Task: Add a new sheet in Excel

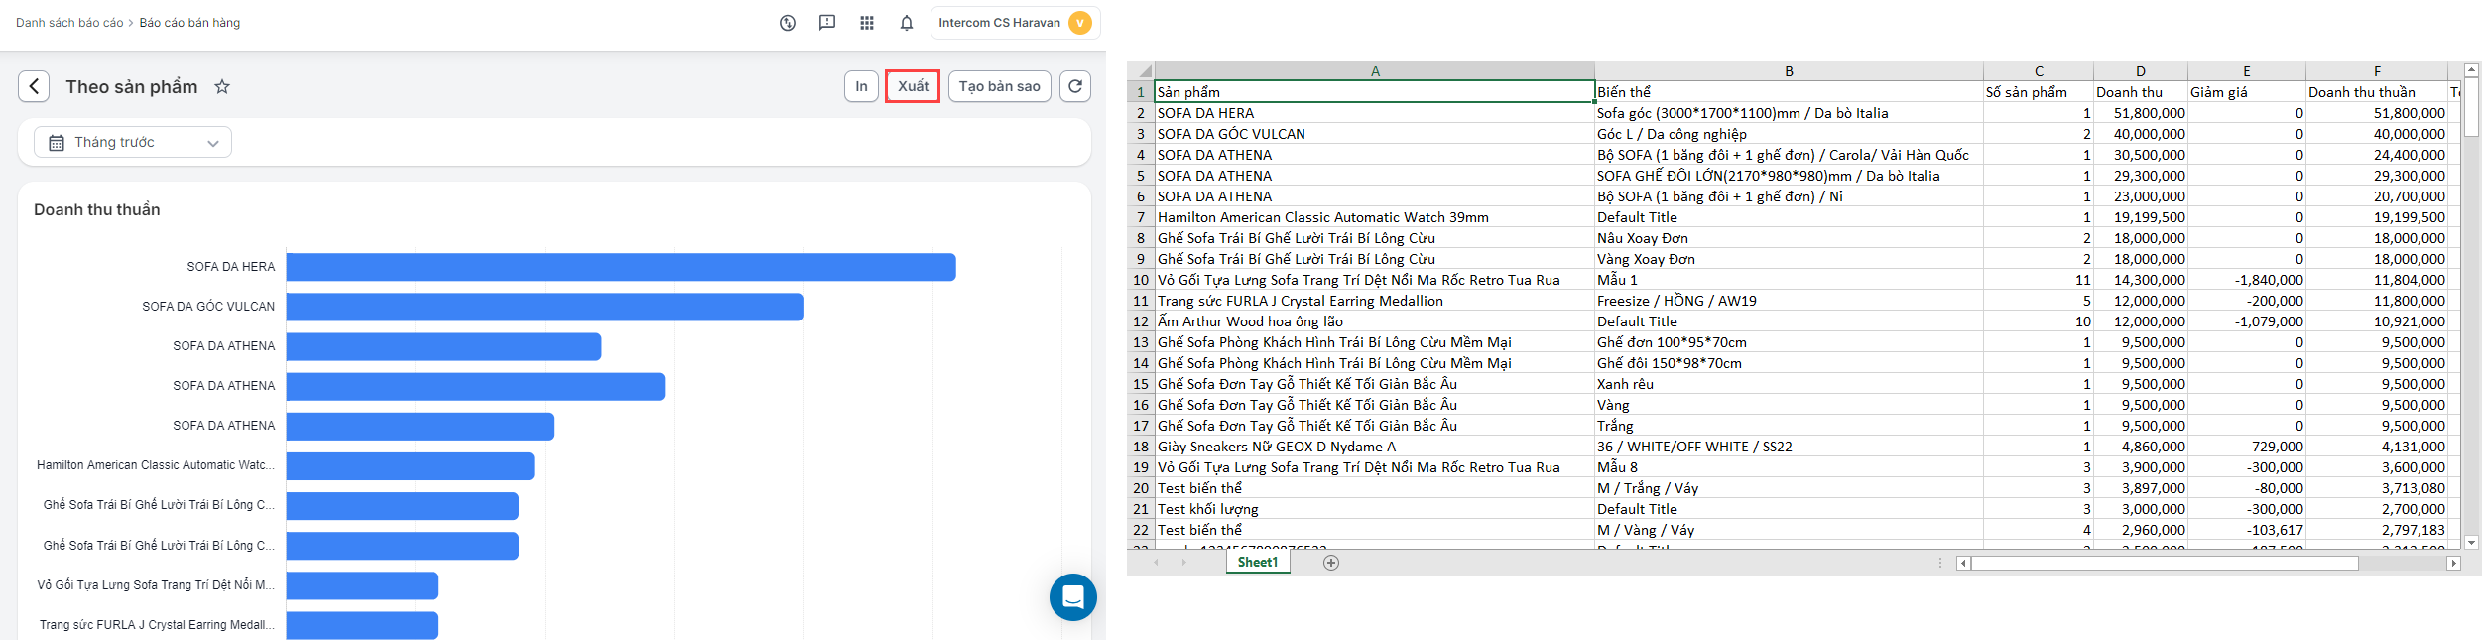Action: click(x=1331, y=563)
